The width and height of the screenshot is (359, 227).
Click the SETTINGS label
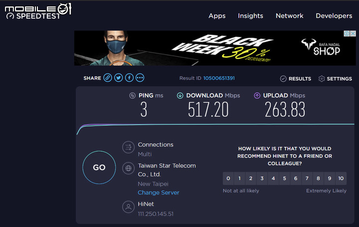(340, 79)
